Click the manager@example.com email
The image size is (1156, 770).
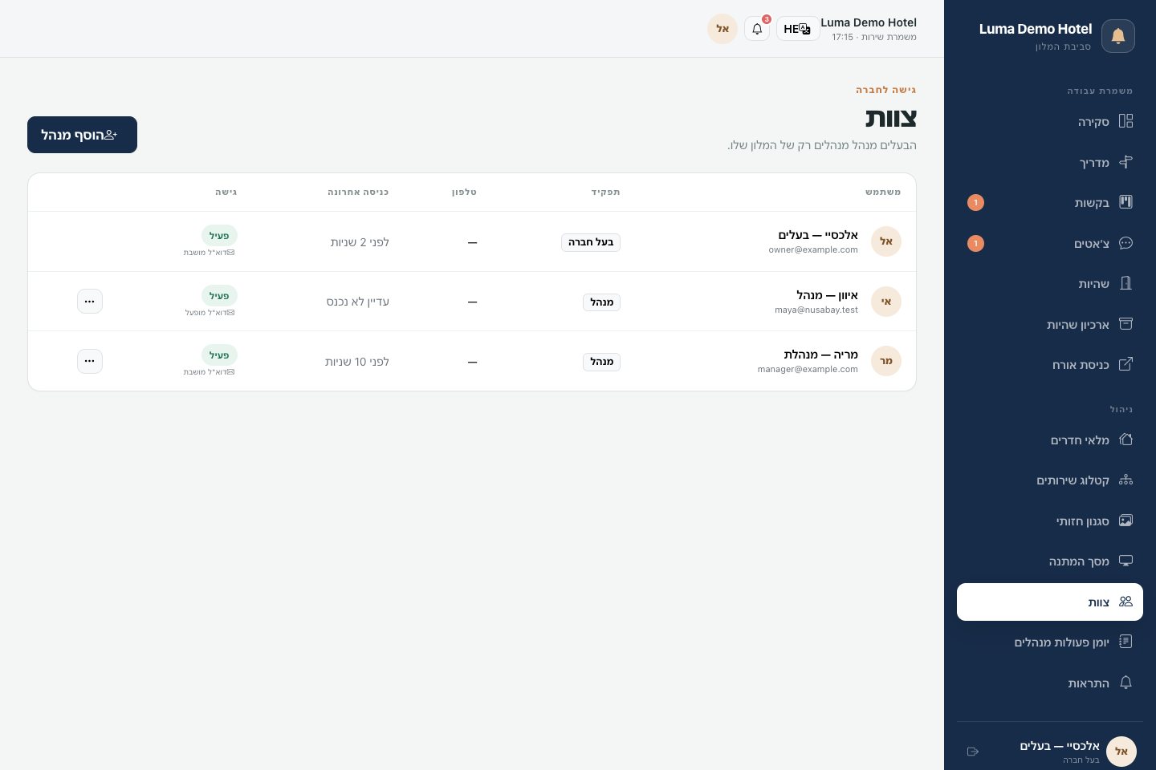click(808, 369)
